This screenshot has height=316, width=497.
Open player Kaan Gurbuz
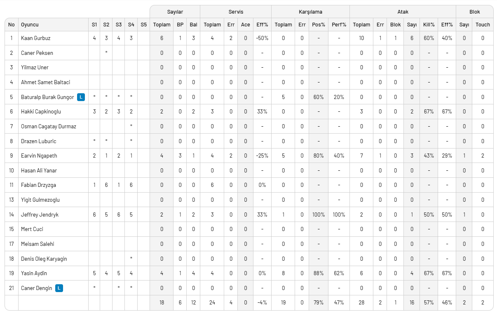click(x=35, y=38)
